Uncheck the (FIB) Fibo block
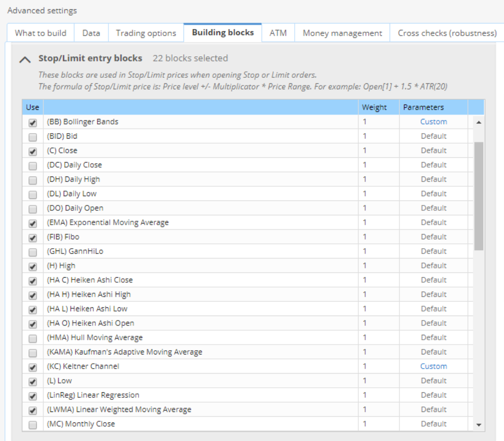The height and width of the screenshot is (441, 504). pos(33,238)
